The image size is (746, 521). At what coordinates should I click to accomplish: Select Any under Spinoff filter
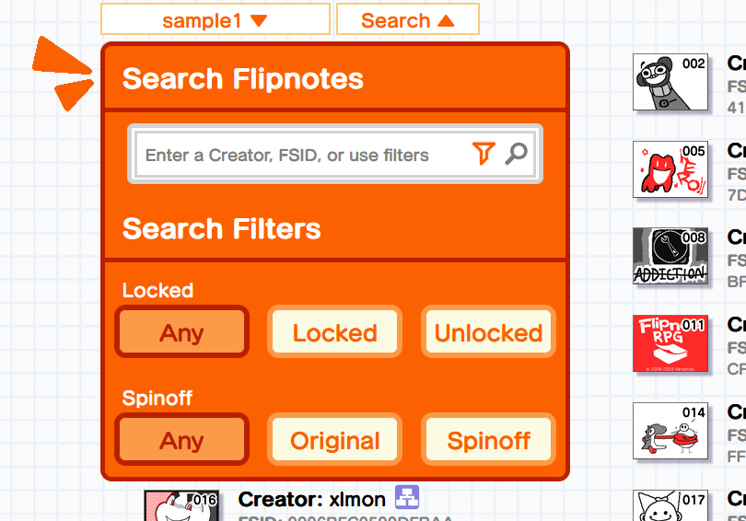point(181,440)
